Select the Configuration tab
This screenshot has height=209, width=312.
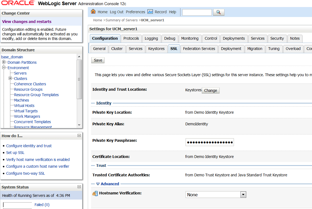(105, 38)
